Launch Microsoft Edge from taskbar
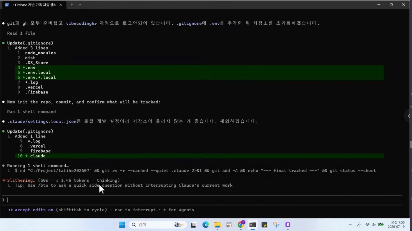412x231 pixels. [x=205, y=225]
